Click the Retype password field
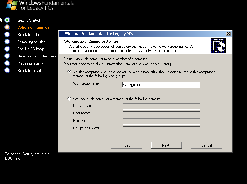The image size is (247, 184). (161, 129)
